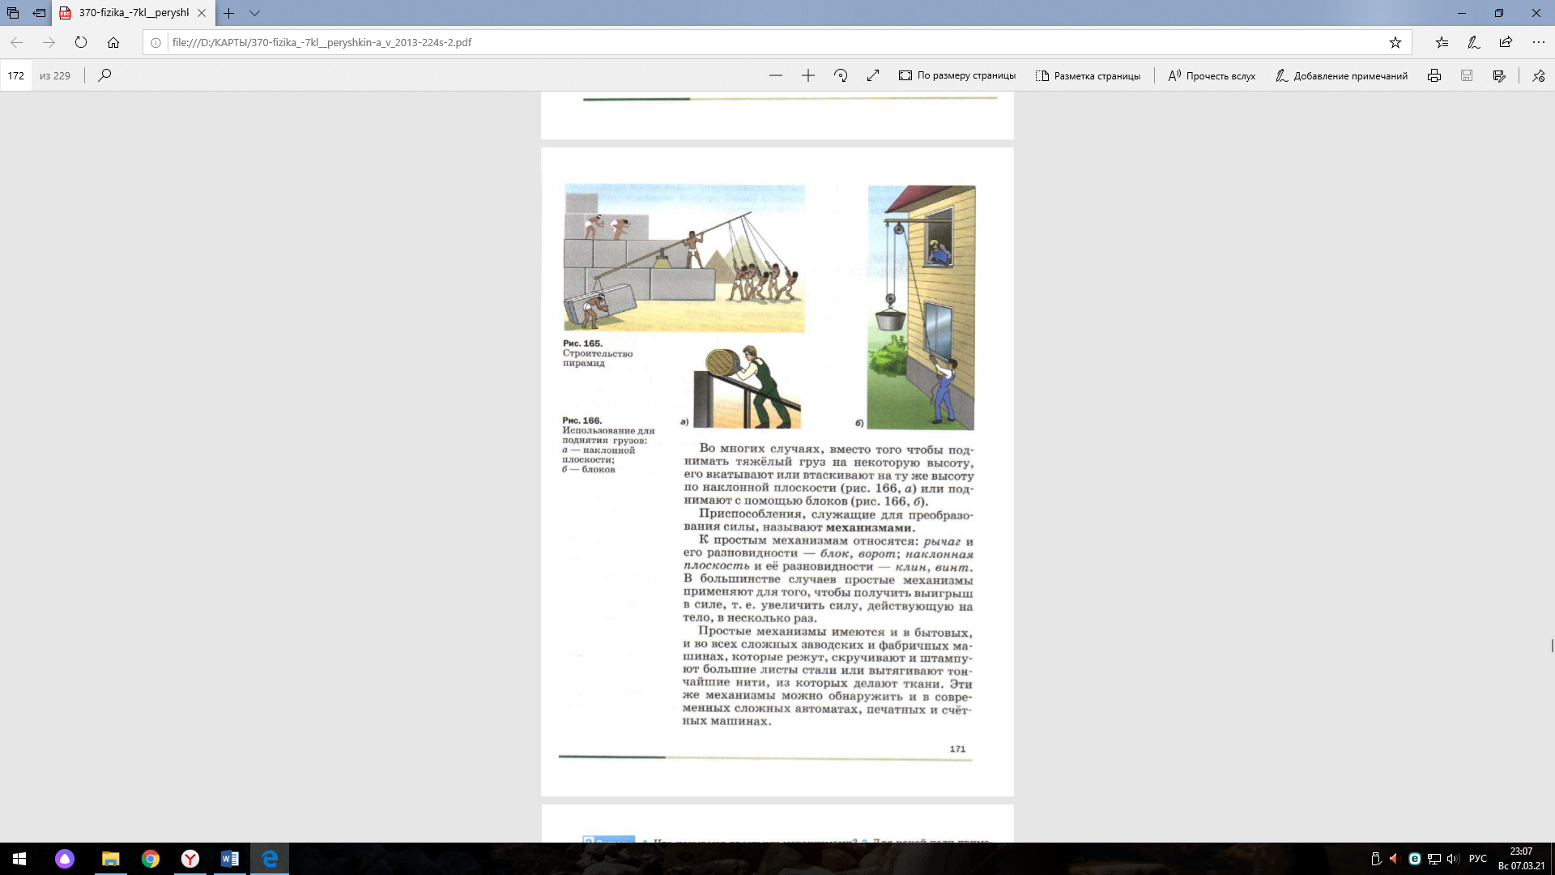The height and width of the screenshot is (875, 1555).
Task: Switch input language РУС
Action: point(1477,859)
